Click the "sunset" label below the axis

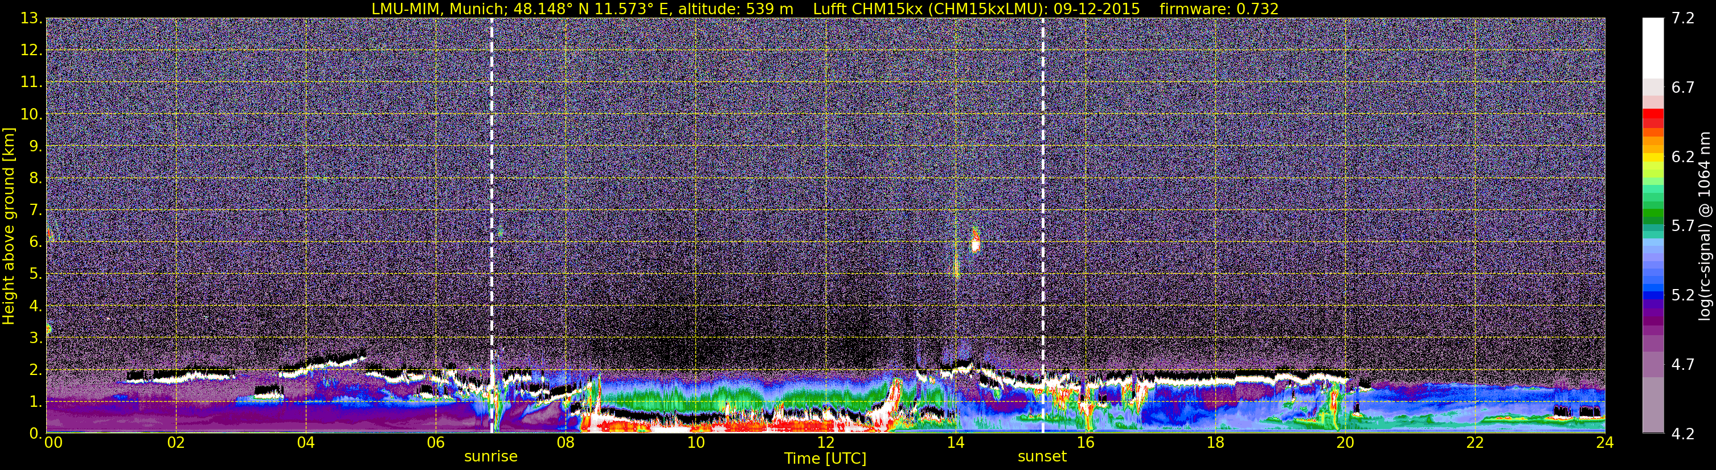point(1042,457)
